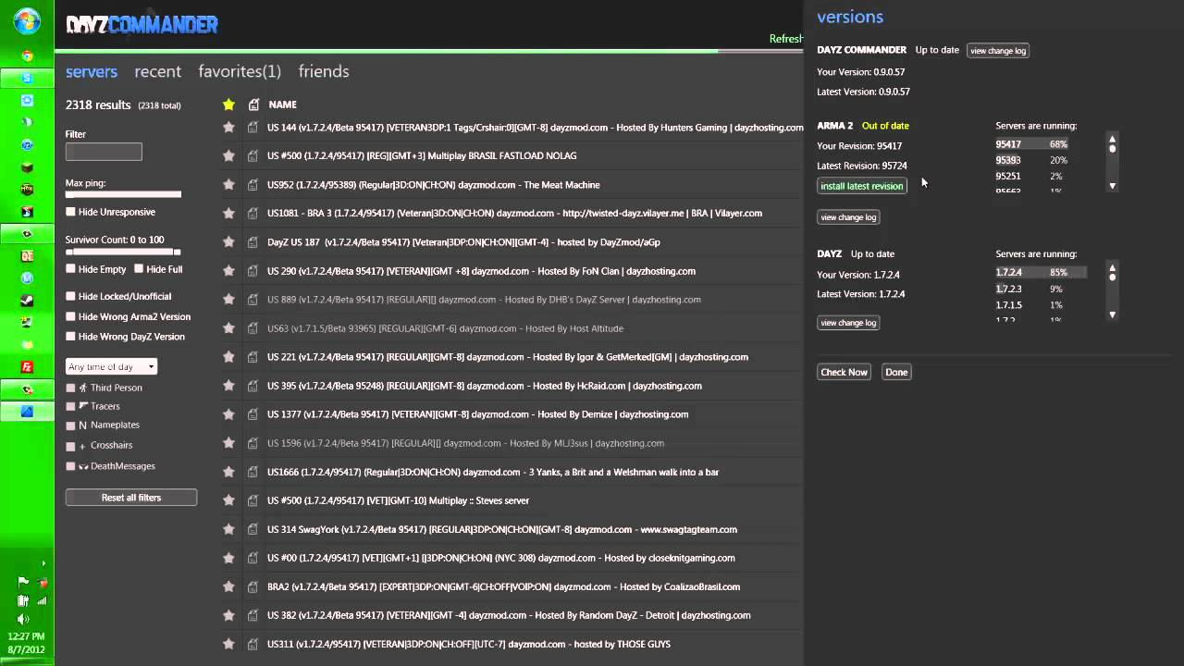Sort servers by NAME column header
This screenshot has height=666, width=1184.
282,105
